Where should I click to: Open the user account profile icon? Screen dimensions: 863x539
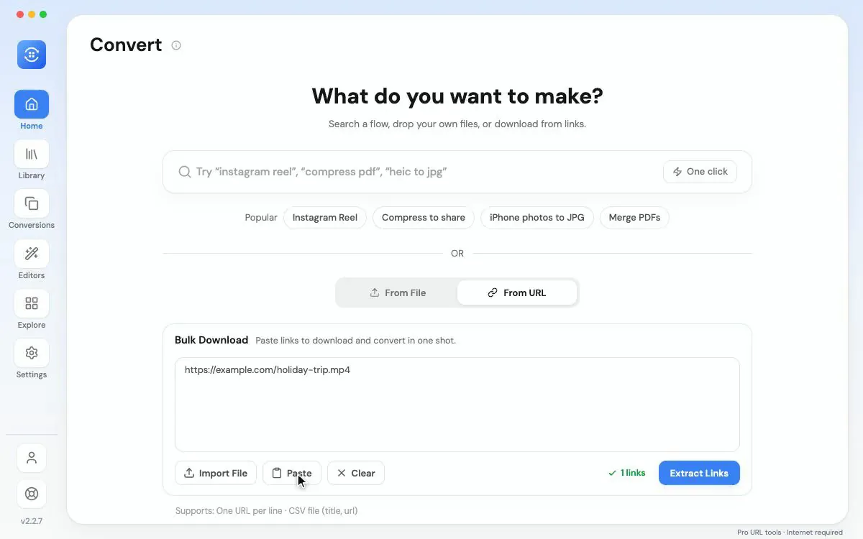[x=32, y=458]
